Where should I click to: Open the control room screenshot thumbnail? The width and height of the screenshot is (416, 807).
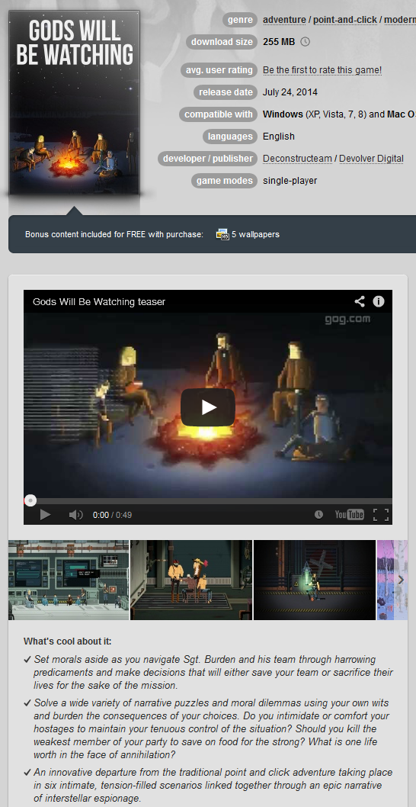[x=69, y=580]
